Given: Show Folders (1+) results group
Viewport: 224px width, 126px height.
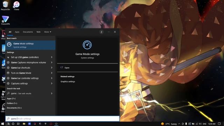Looking at the screenshot, I should (12, 103).
